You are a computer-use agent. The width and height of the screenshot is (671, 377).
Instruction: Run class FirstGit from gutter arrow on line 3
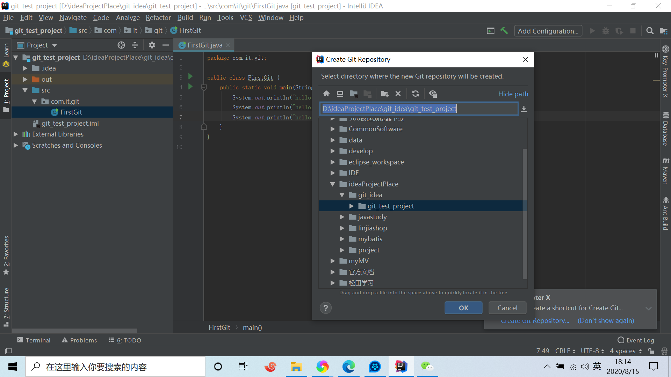(x=190, y=76)
